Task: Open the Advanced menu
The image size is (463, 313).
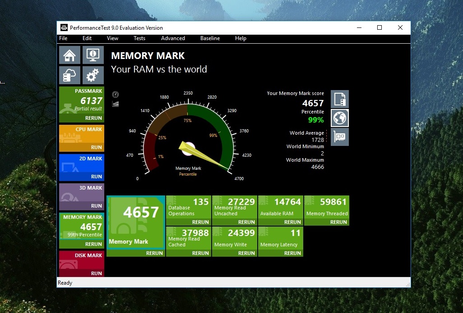Action: tap(173, 38)
